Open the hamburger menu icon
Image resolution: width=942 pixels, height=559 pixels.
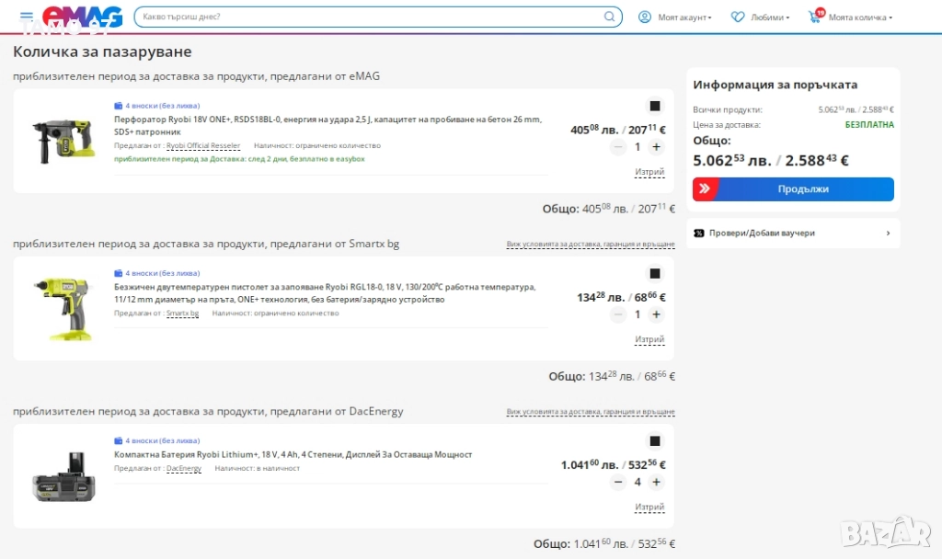coord(26,17)
